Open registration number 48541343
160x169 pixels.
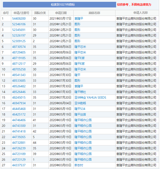(x=19, y=75)
